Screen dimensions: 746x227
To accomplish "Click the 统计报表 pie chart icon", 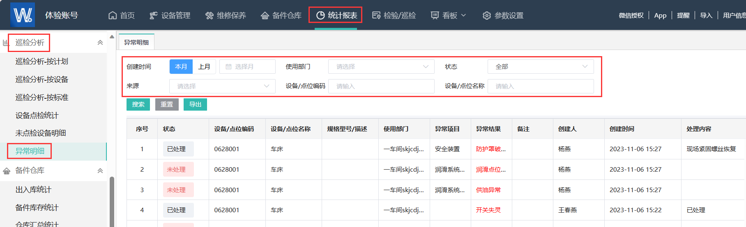I will point(320,16).
